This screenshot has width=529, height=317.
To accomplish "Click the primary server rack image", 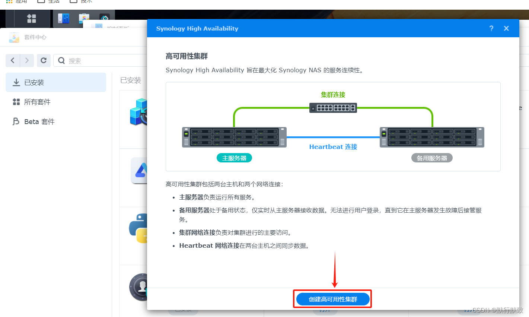I will 234,137.
